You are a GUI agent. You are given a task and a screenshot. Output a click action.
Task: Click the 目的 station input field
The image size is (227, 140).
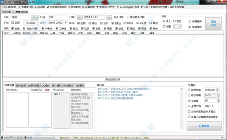pos(58,17)
